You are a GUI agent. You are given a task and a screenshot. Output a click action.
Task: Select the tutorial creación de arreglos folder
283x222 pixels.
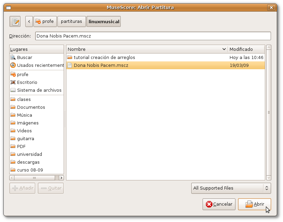(x=166, y=57)
